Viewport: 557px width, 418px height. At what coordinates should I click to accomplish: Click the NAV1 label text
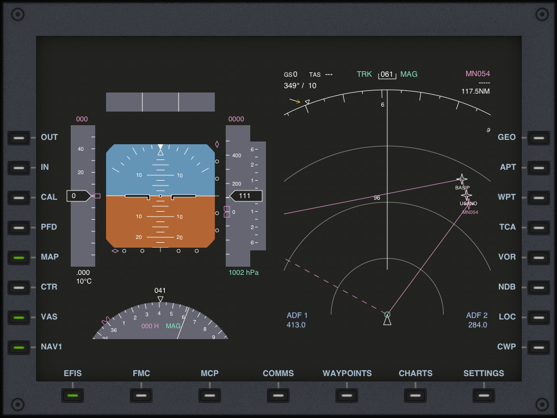(x=52, y=347)
